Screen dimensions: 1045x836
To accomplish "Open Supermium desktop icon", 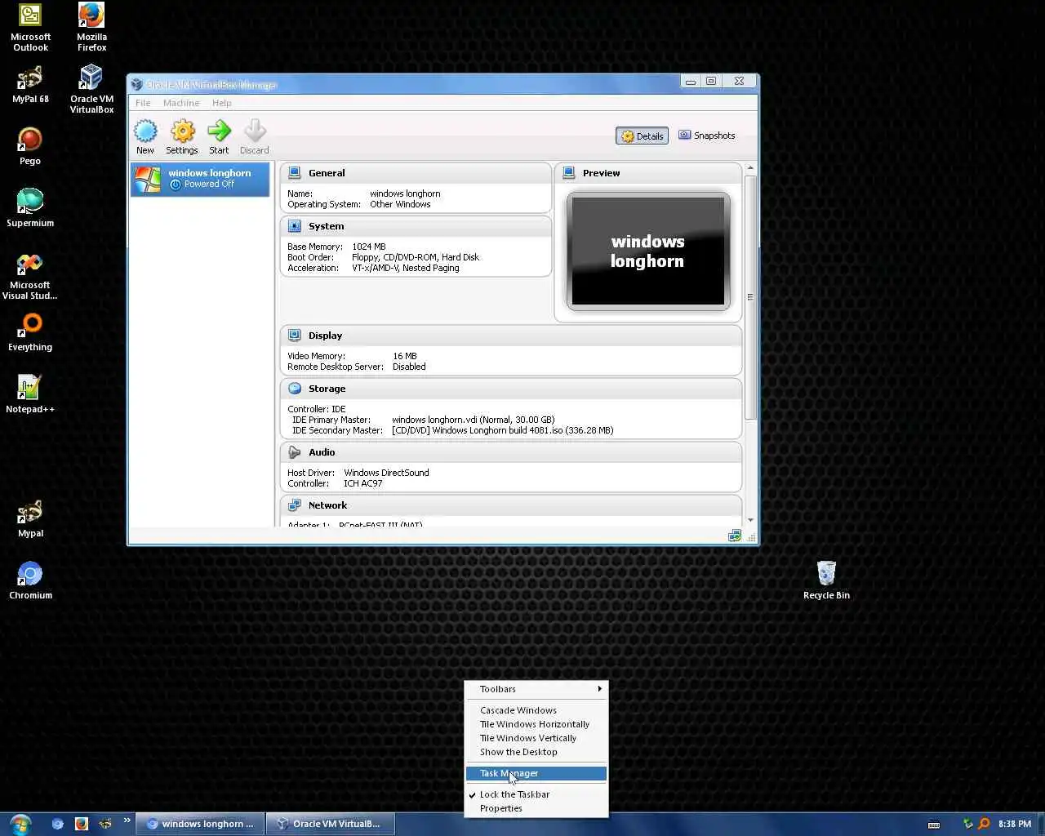I will tap(30, 208).
